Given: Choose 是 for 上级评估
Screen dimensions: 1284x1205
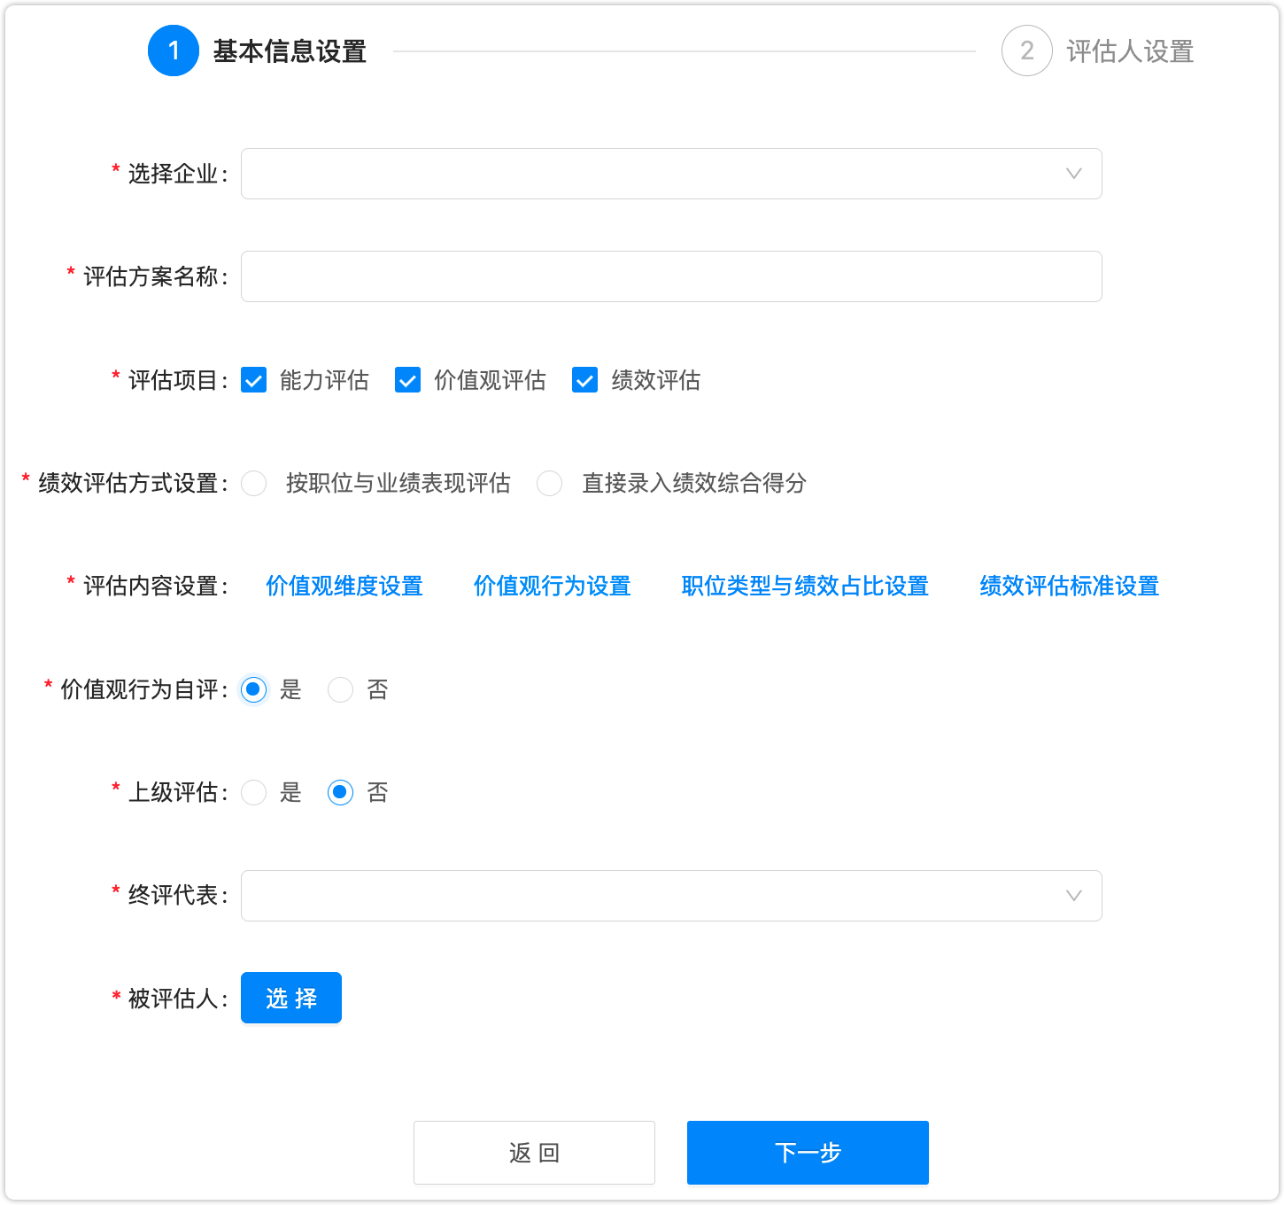Looking at the screenshot, I should tap(254, 792).
